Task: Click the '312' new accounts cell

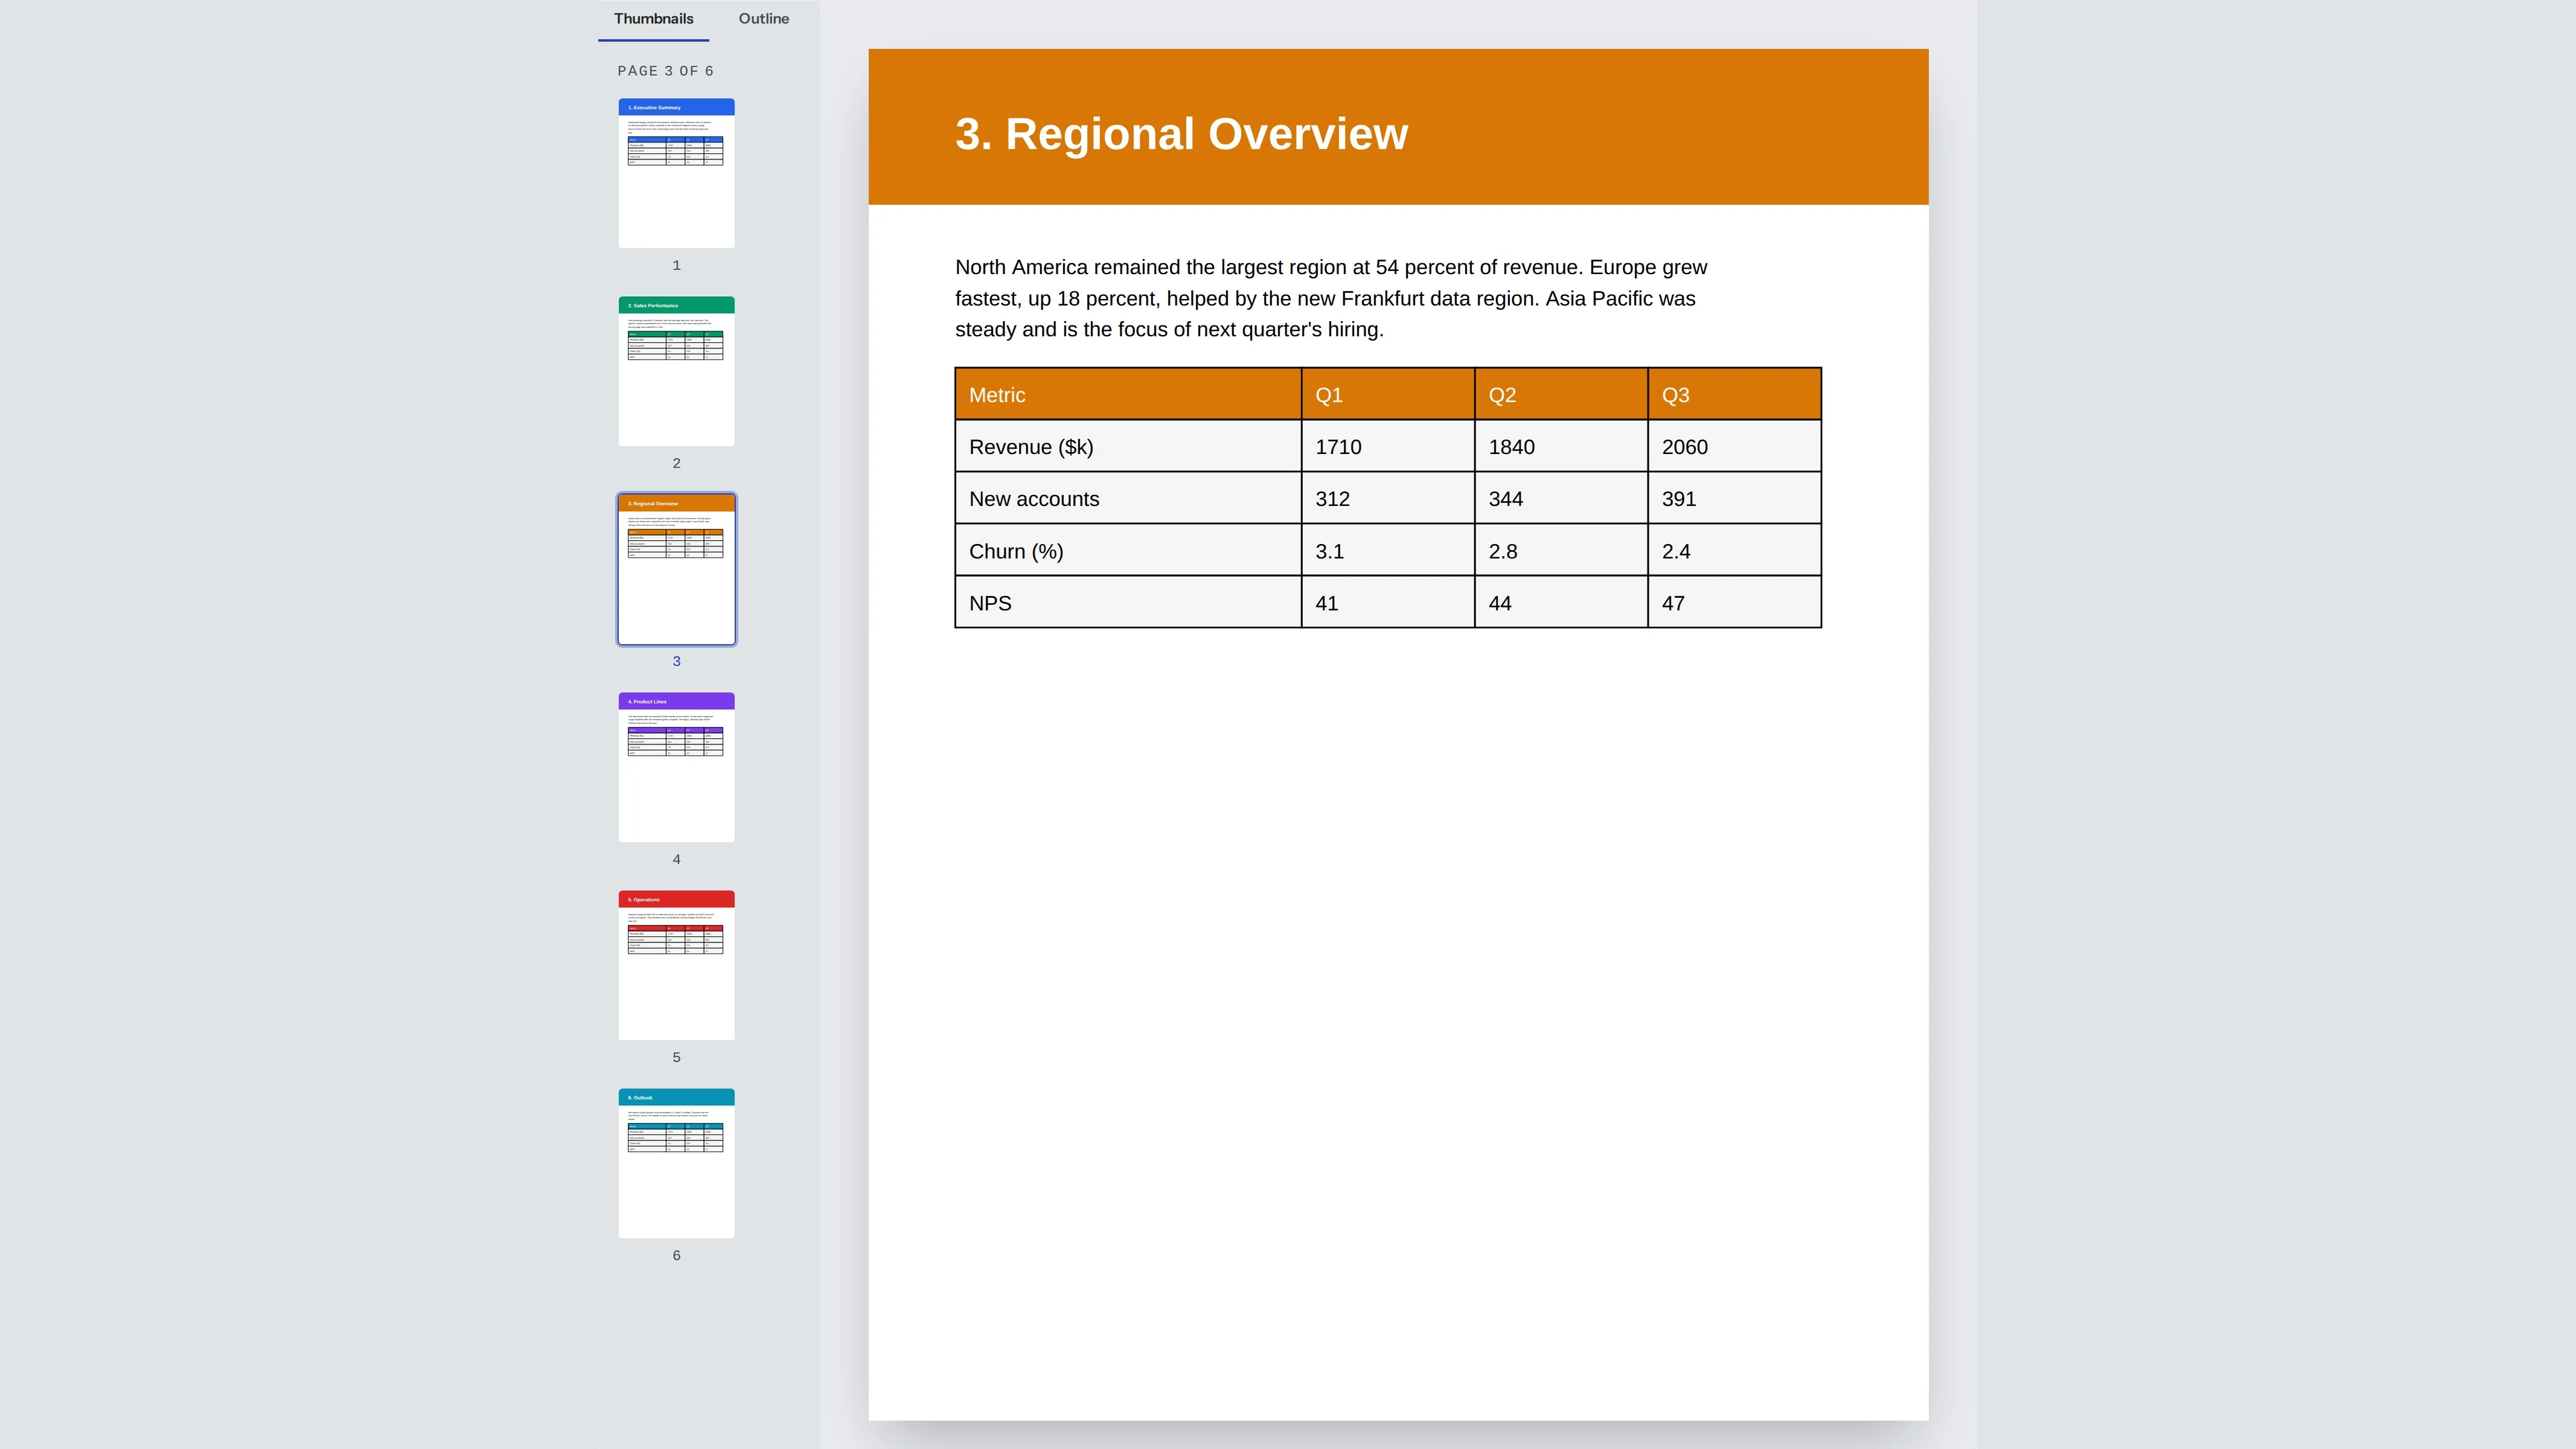Action: click(1388, 498)
